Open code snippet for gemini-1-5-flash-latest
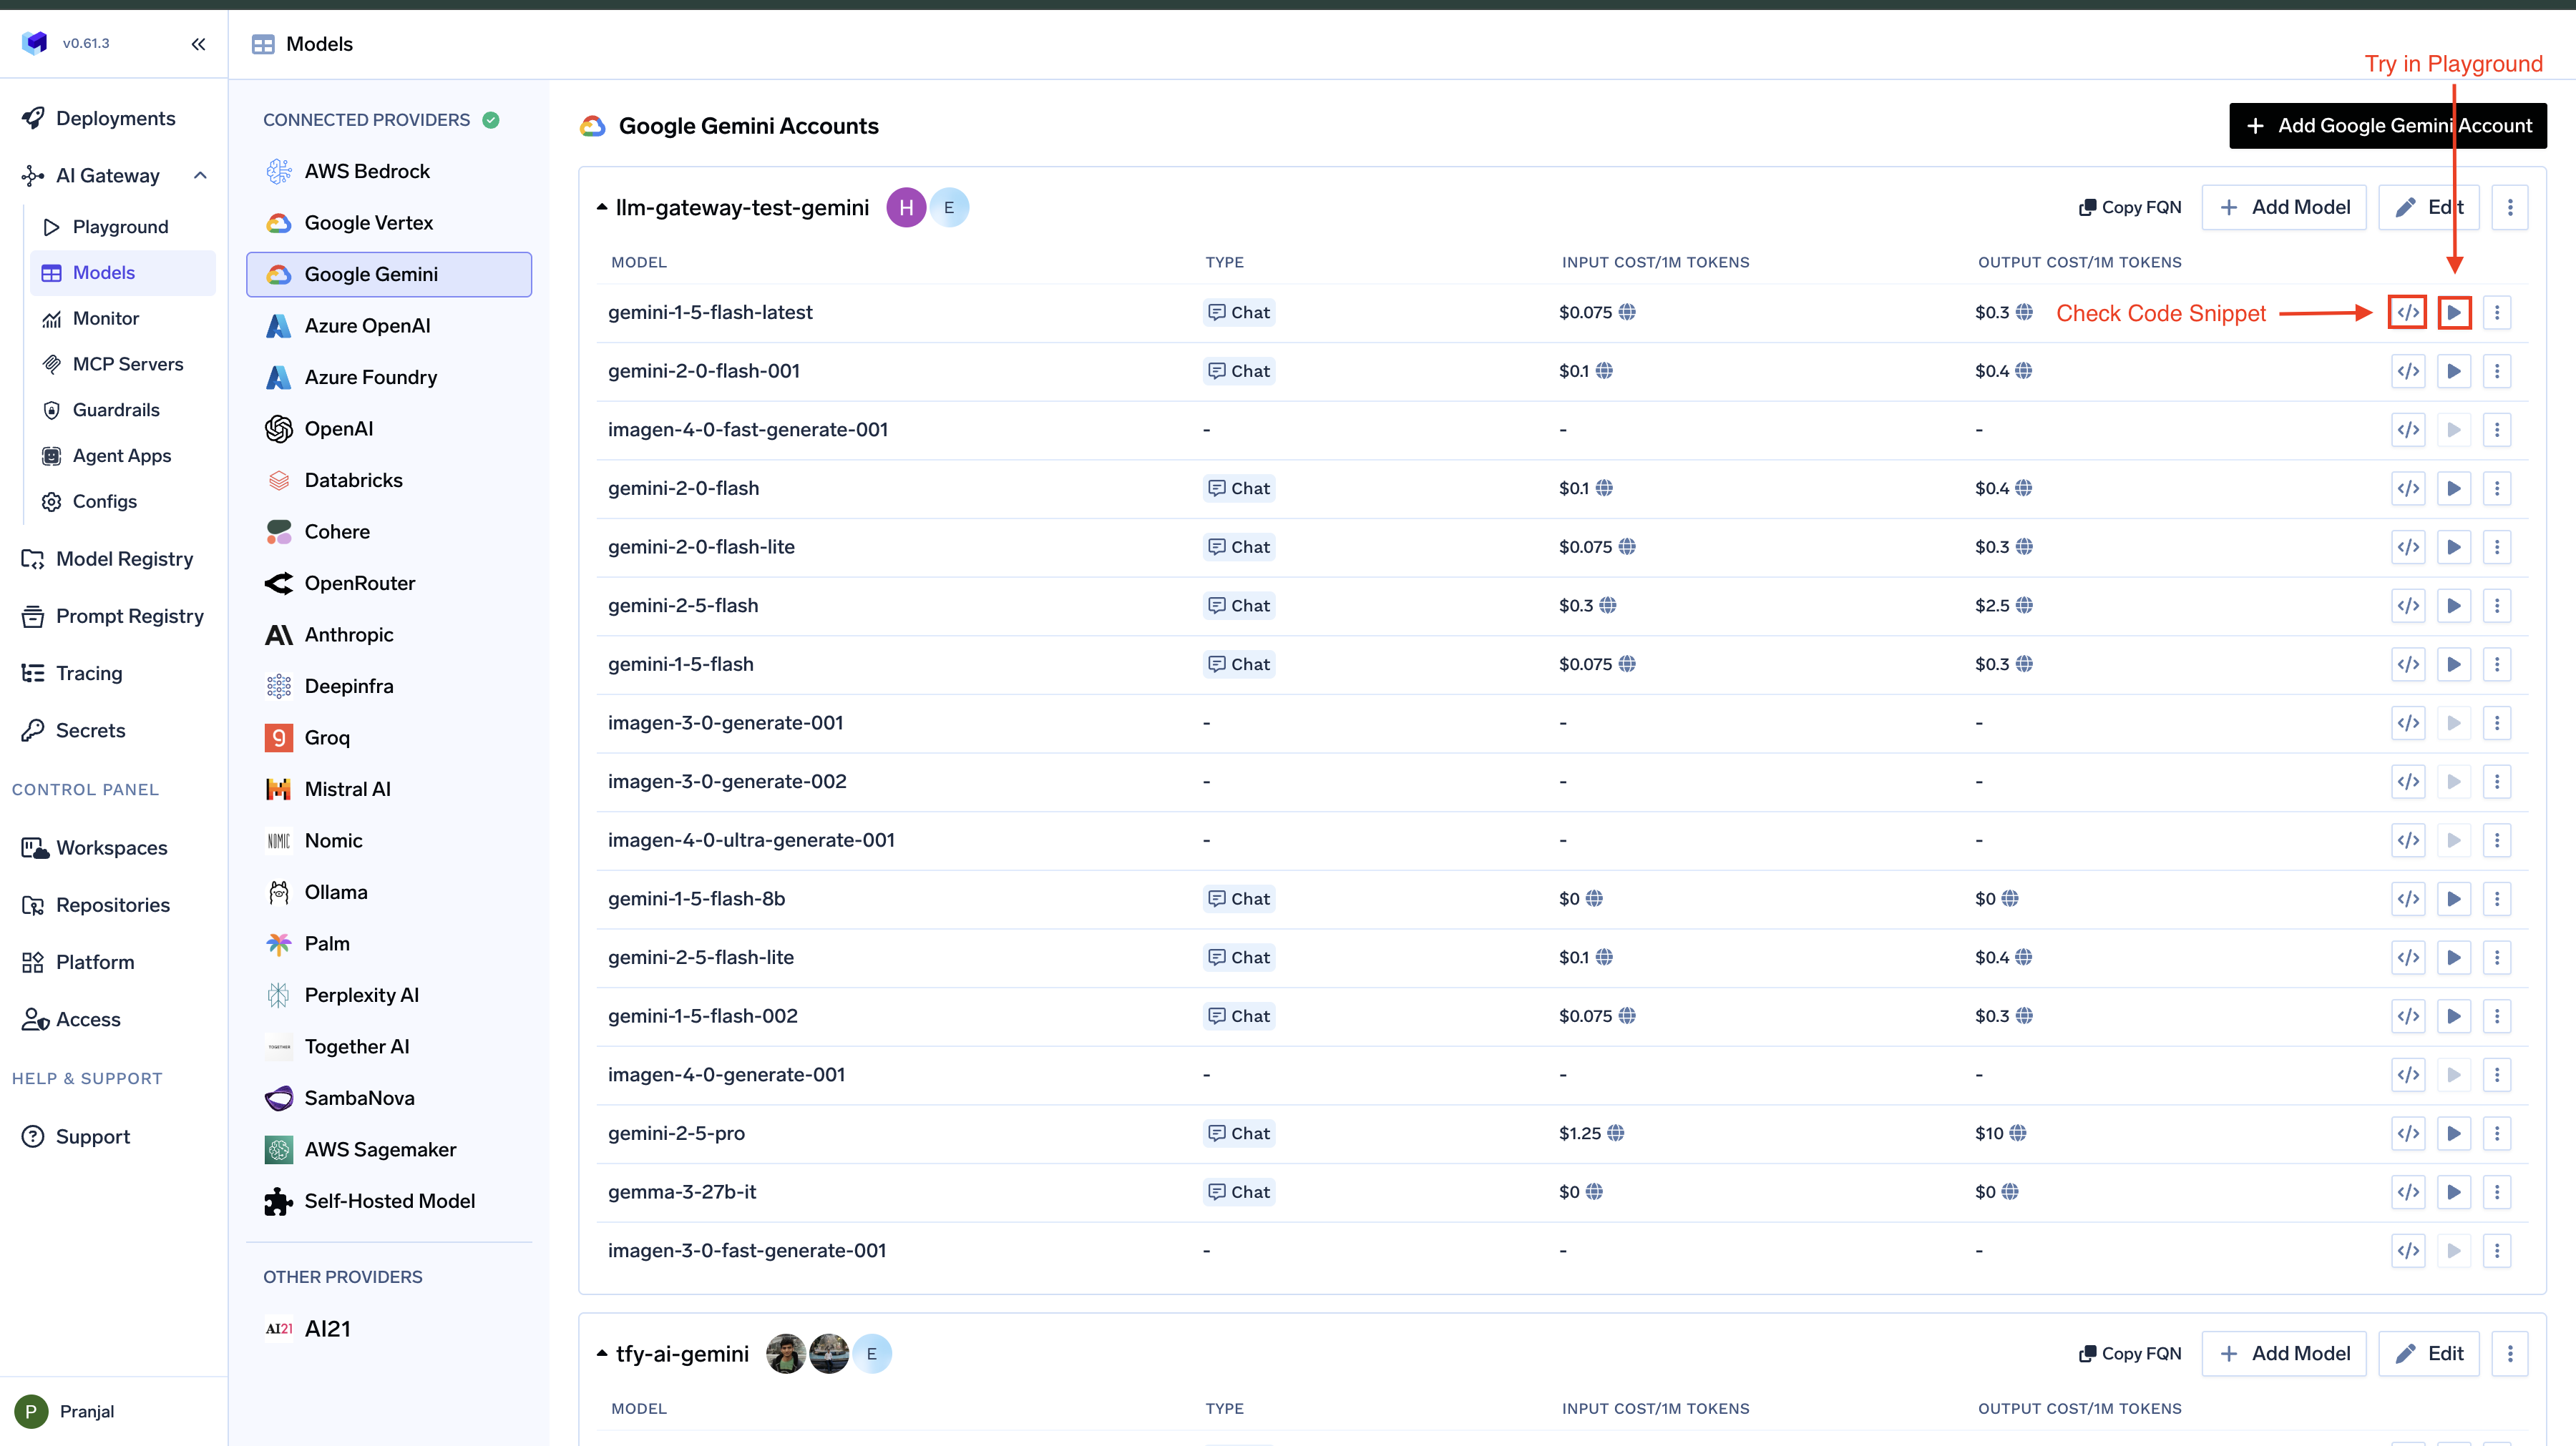This screenshot has width=2576, height=1446. click(x=2408, y=313)
